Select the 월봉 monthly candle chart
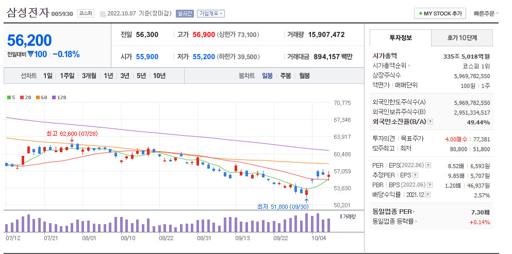512x254 pixels. 304,76
